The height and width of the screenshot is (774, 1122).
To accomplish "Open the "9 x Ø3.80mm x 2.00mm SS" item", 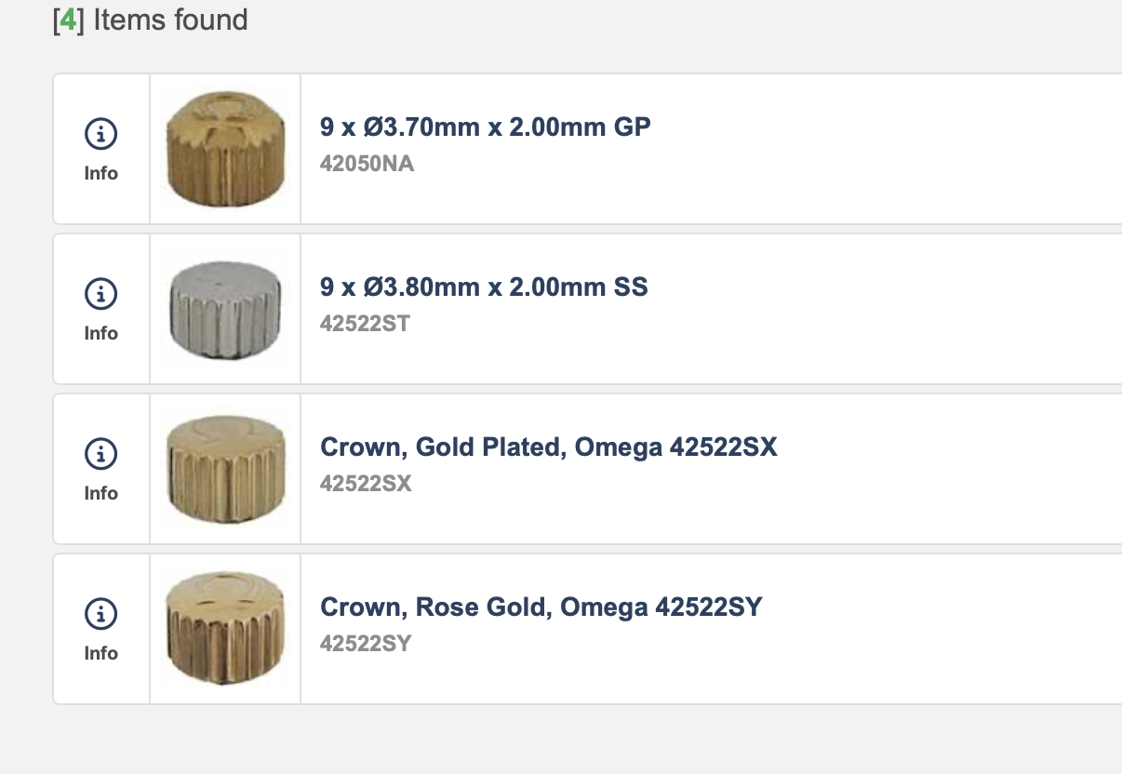I will click(484, 287).
